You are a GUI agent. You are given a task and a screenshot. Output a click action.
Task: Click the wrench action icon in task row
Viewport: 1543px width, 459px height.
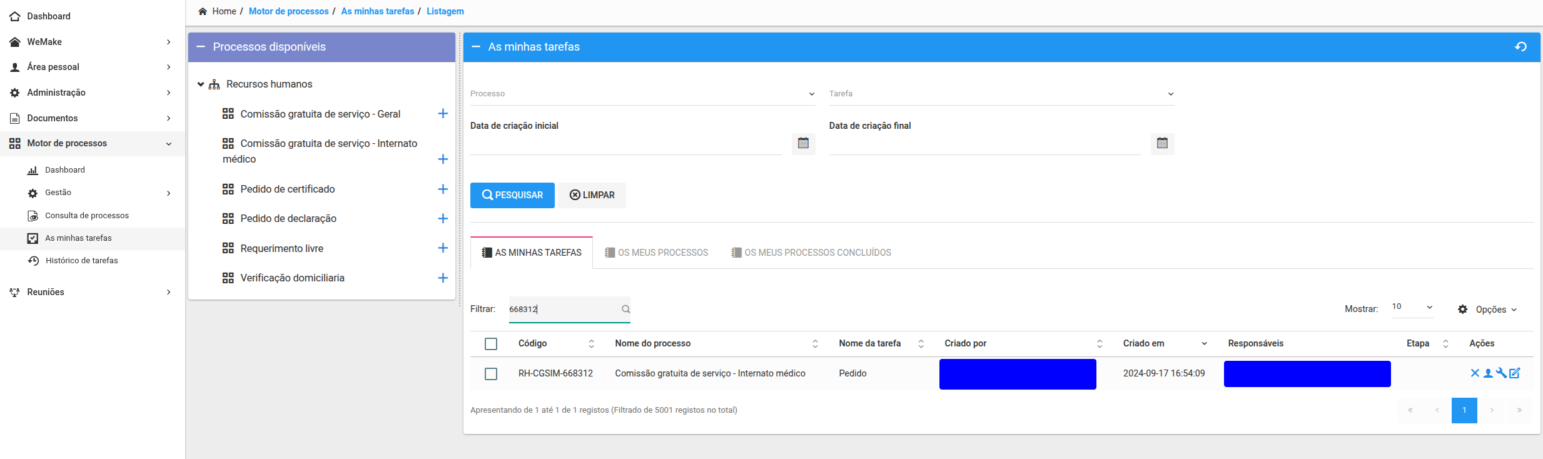[1501, 373]
